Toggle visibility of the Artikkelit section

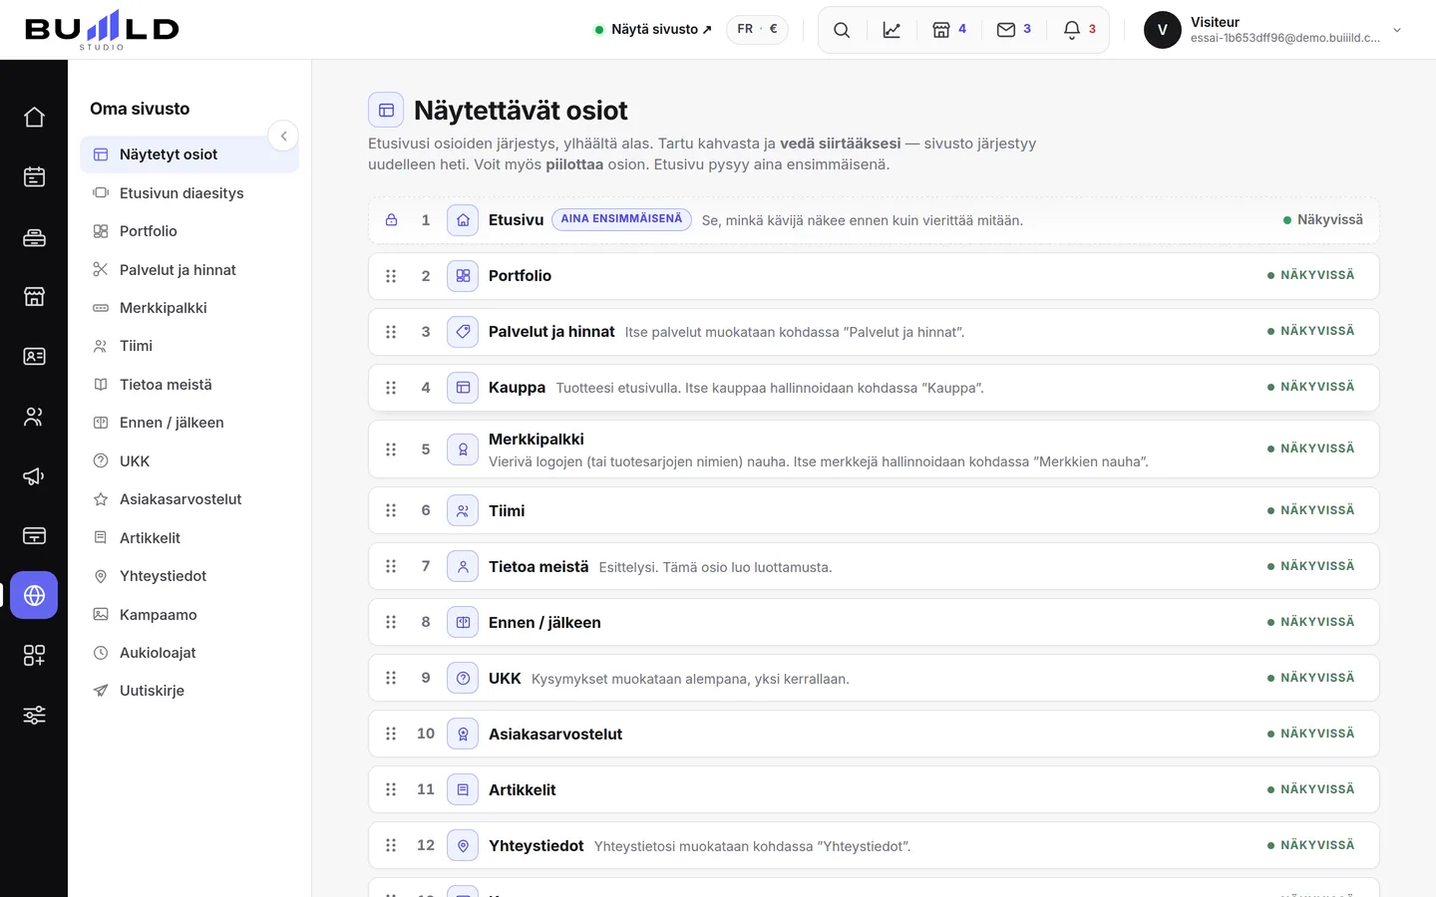click(1310, 789)
